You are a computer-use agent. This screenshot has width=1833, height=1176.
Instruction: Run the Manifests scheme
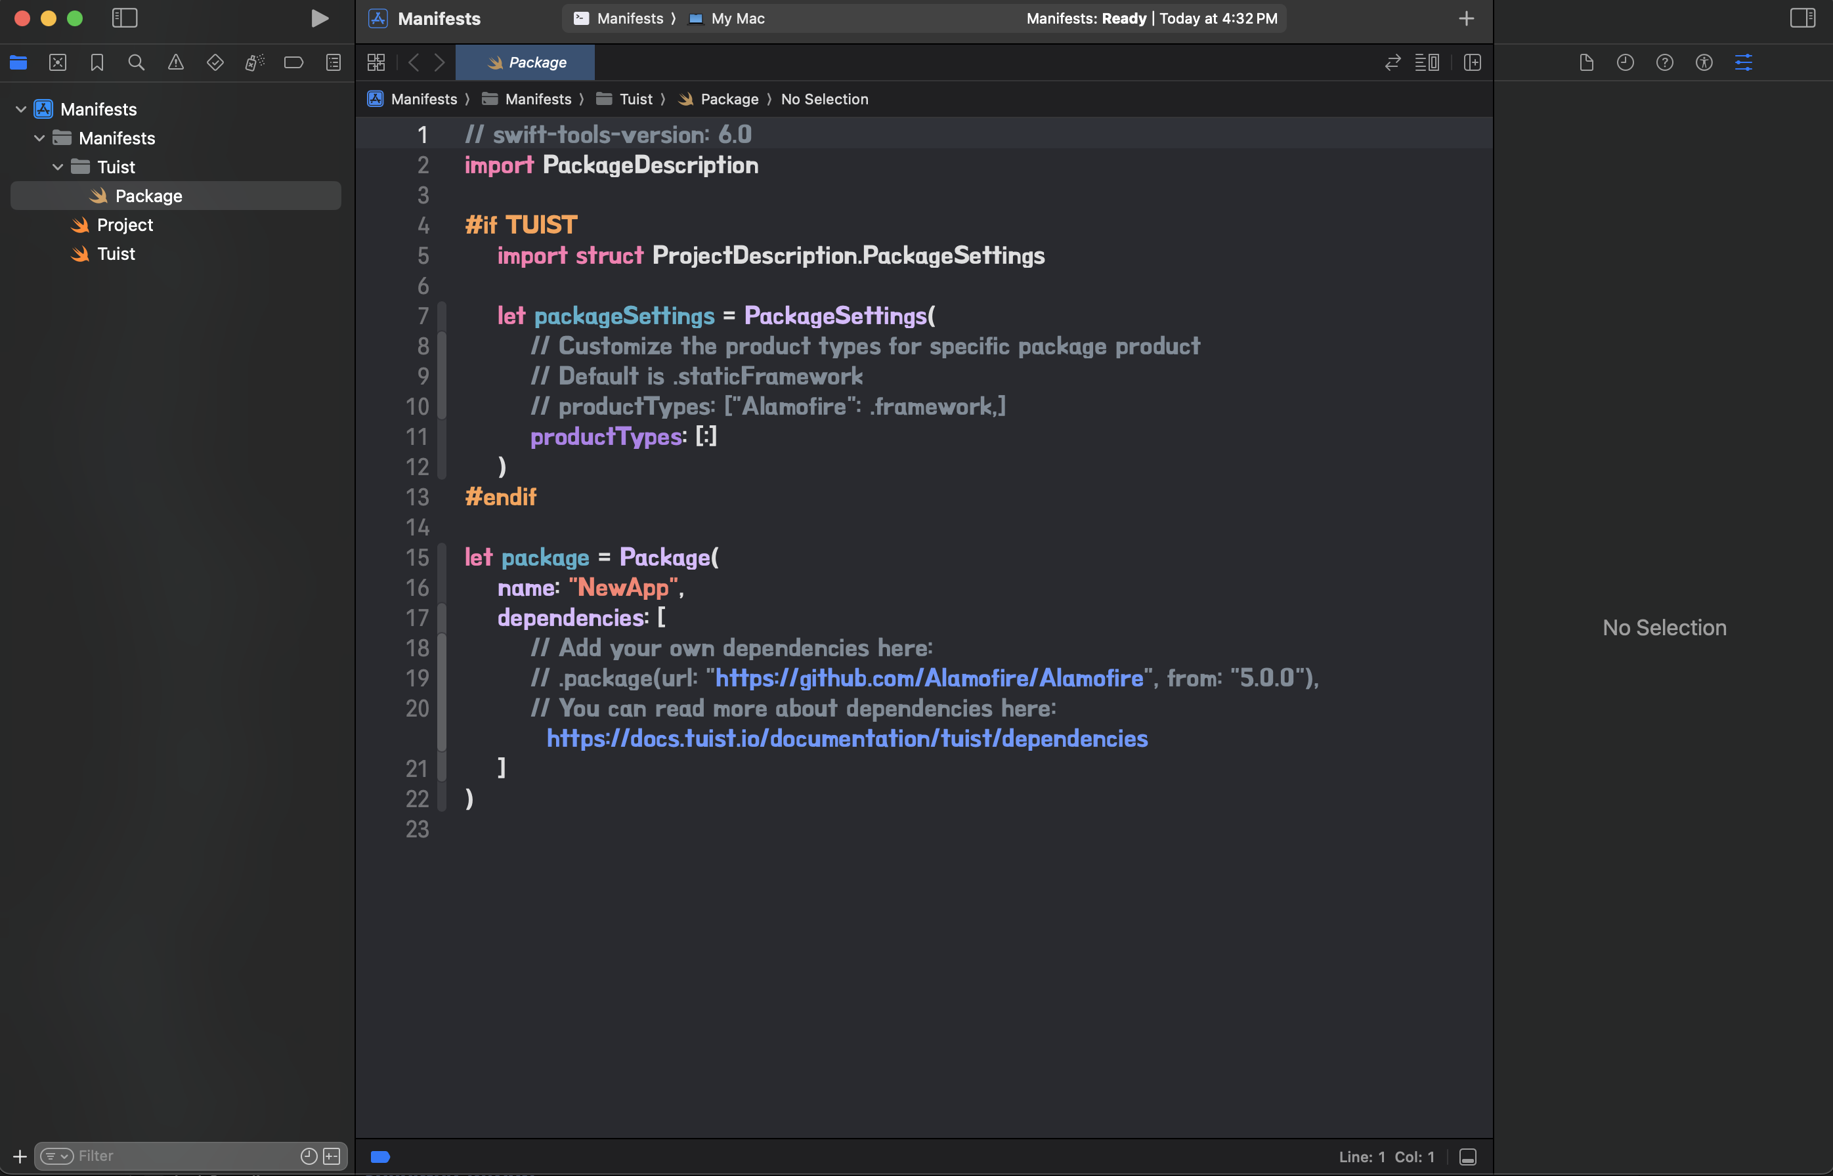click(320, 18)
